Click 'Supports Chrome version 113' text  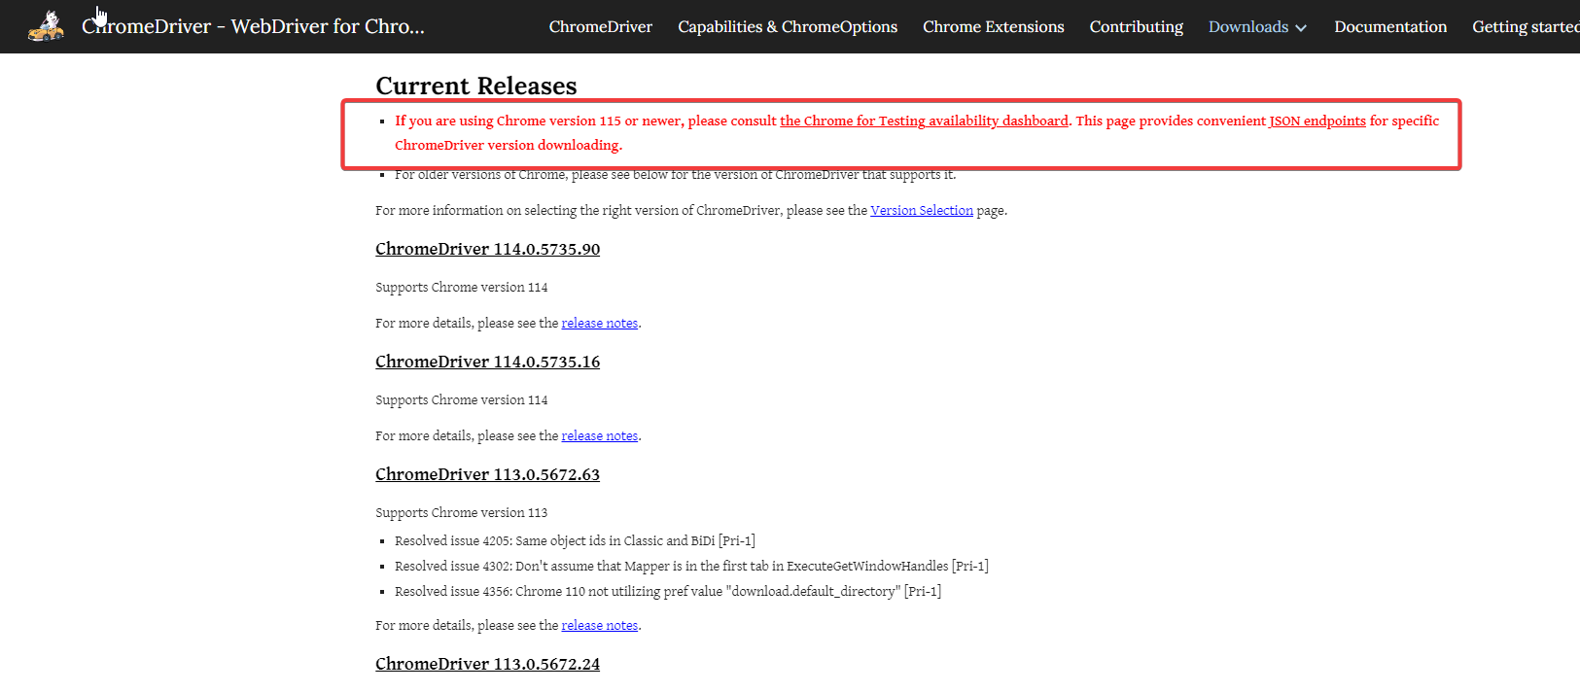(x=462, y=512)
